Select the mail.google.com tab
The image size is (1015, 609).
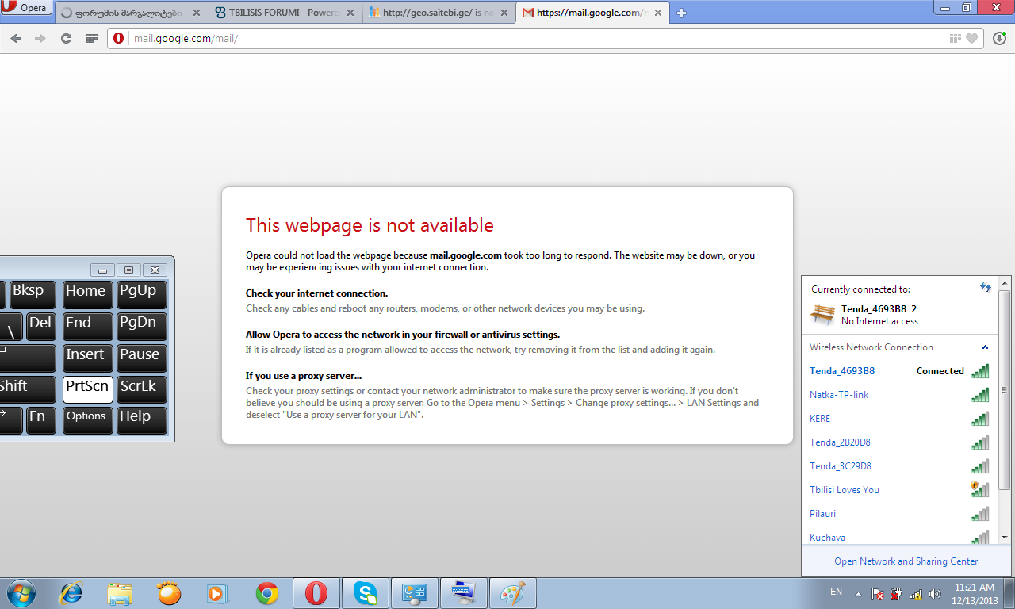click(592, 13)
